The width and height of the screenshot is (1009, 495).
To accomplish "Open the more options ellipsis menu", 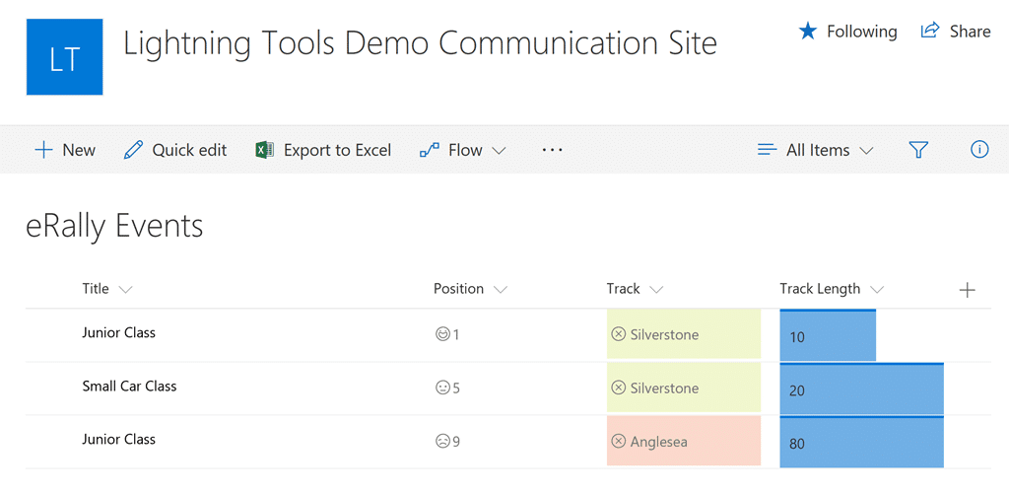I will (x=552, y=150).
